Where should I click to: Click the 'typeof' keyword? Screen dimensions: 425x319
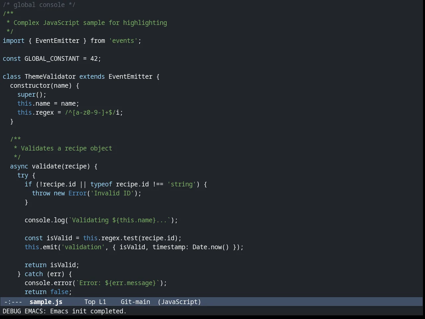point(101,184)
